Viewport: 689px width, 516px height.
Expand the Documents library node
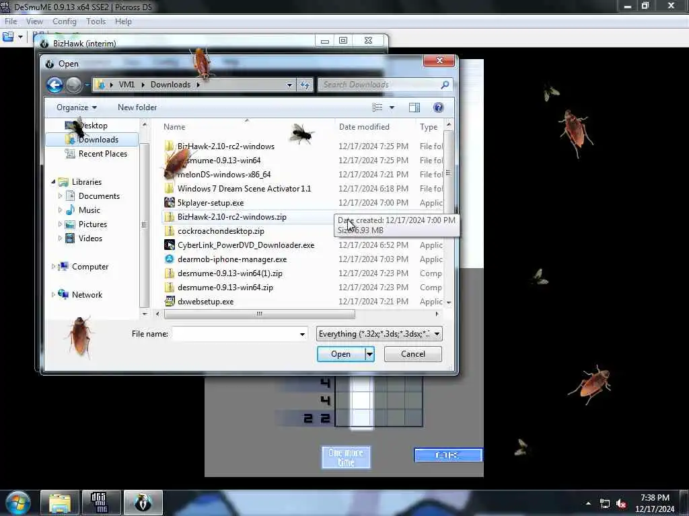[60, 196]
